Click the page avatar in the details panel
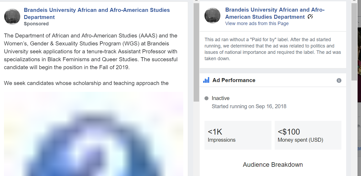 pyautogui.click(x=212, y=15)
